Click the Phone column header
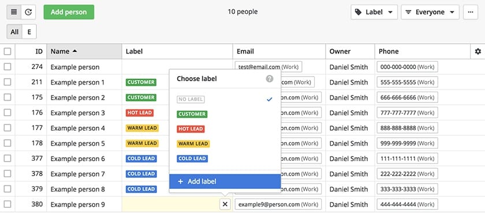The width and height of the screenshot is (485, 213). (x=422, y=51)
